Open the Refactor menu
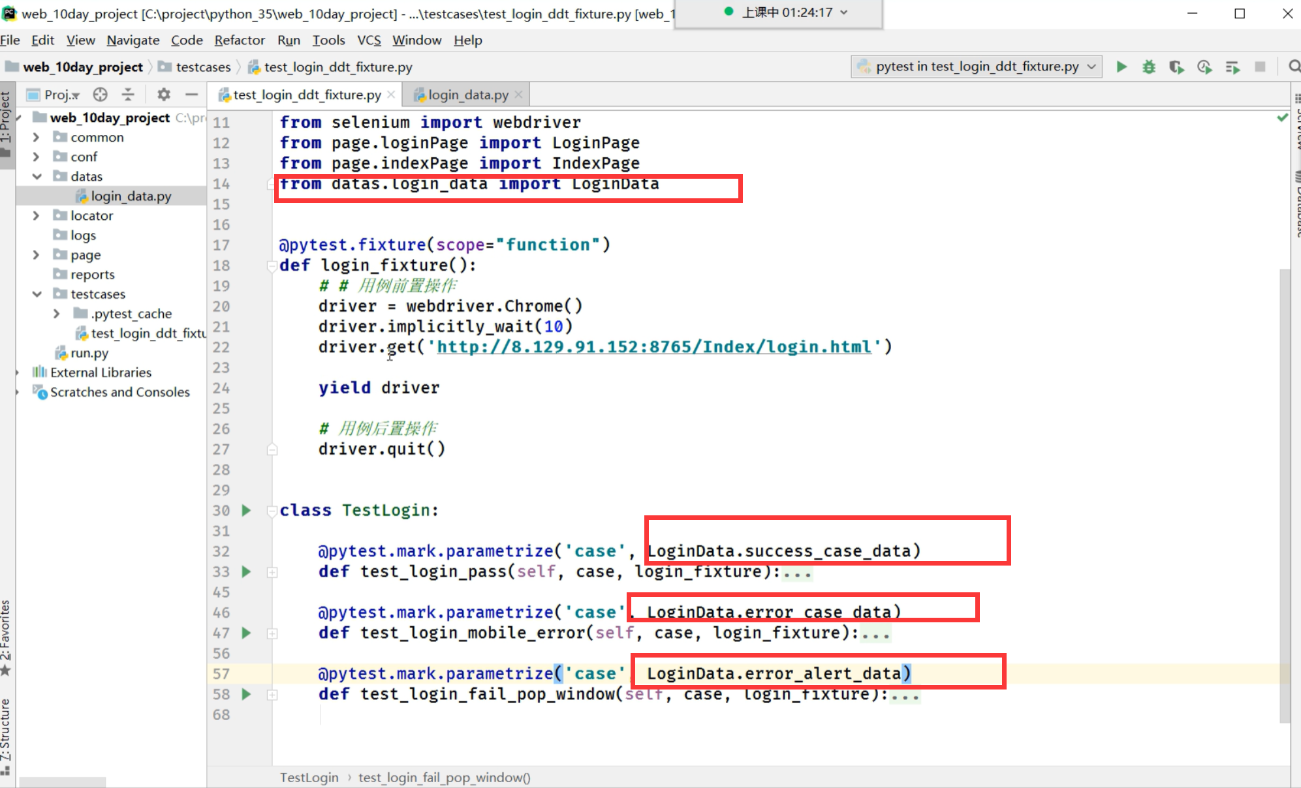This screenshot has height=788, width=1301. (239, 40)
